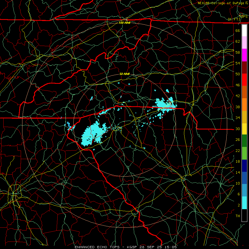Pick the yellow legend swatch near 30
This screenshot has height=249, width=249.
click(x=244, y=129)
